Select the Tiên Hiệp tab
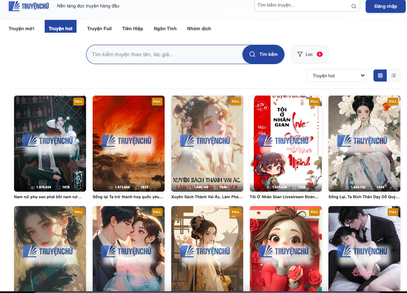Image resolution: width=407 pixels, height=293 pixels. [x=133, y=29]
